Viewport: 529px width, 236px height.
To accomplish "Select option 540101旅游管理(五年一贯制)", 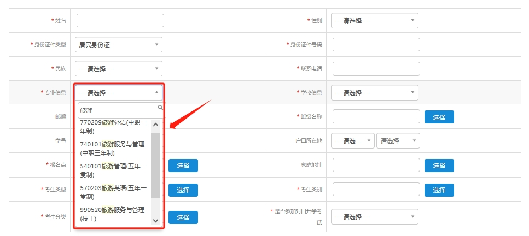I will coord(113,170).
